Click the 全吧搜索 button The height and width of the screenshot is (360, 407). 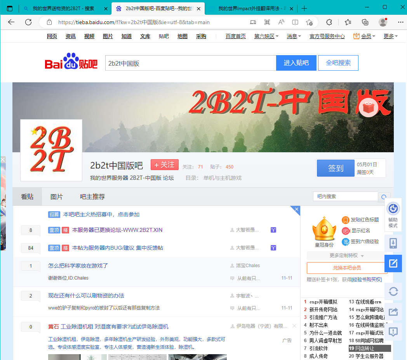338,63
